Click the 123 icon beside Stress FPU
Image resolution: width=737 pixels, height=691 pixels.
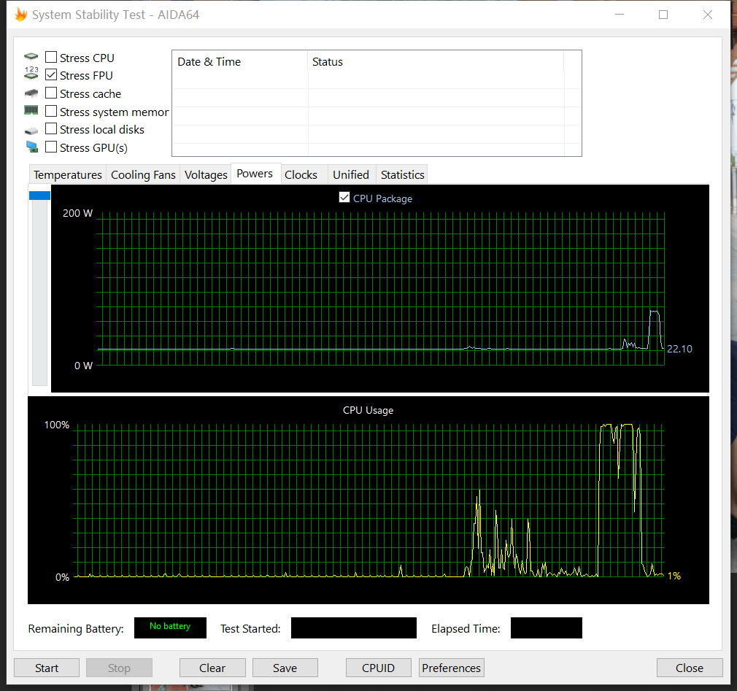[31, 74]
